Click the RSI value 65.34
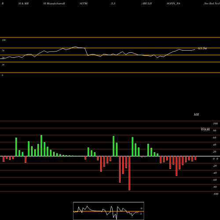Screen dimensions: 220x220 pos(202,48)
